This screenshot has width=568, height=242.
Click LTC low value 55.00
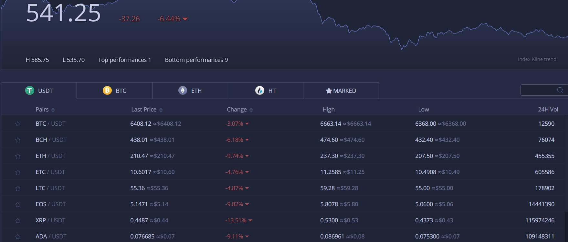[422, 188]
